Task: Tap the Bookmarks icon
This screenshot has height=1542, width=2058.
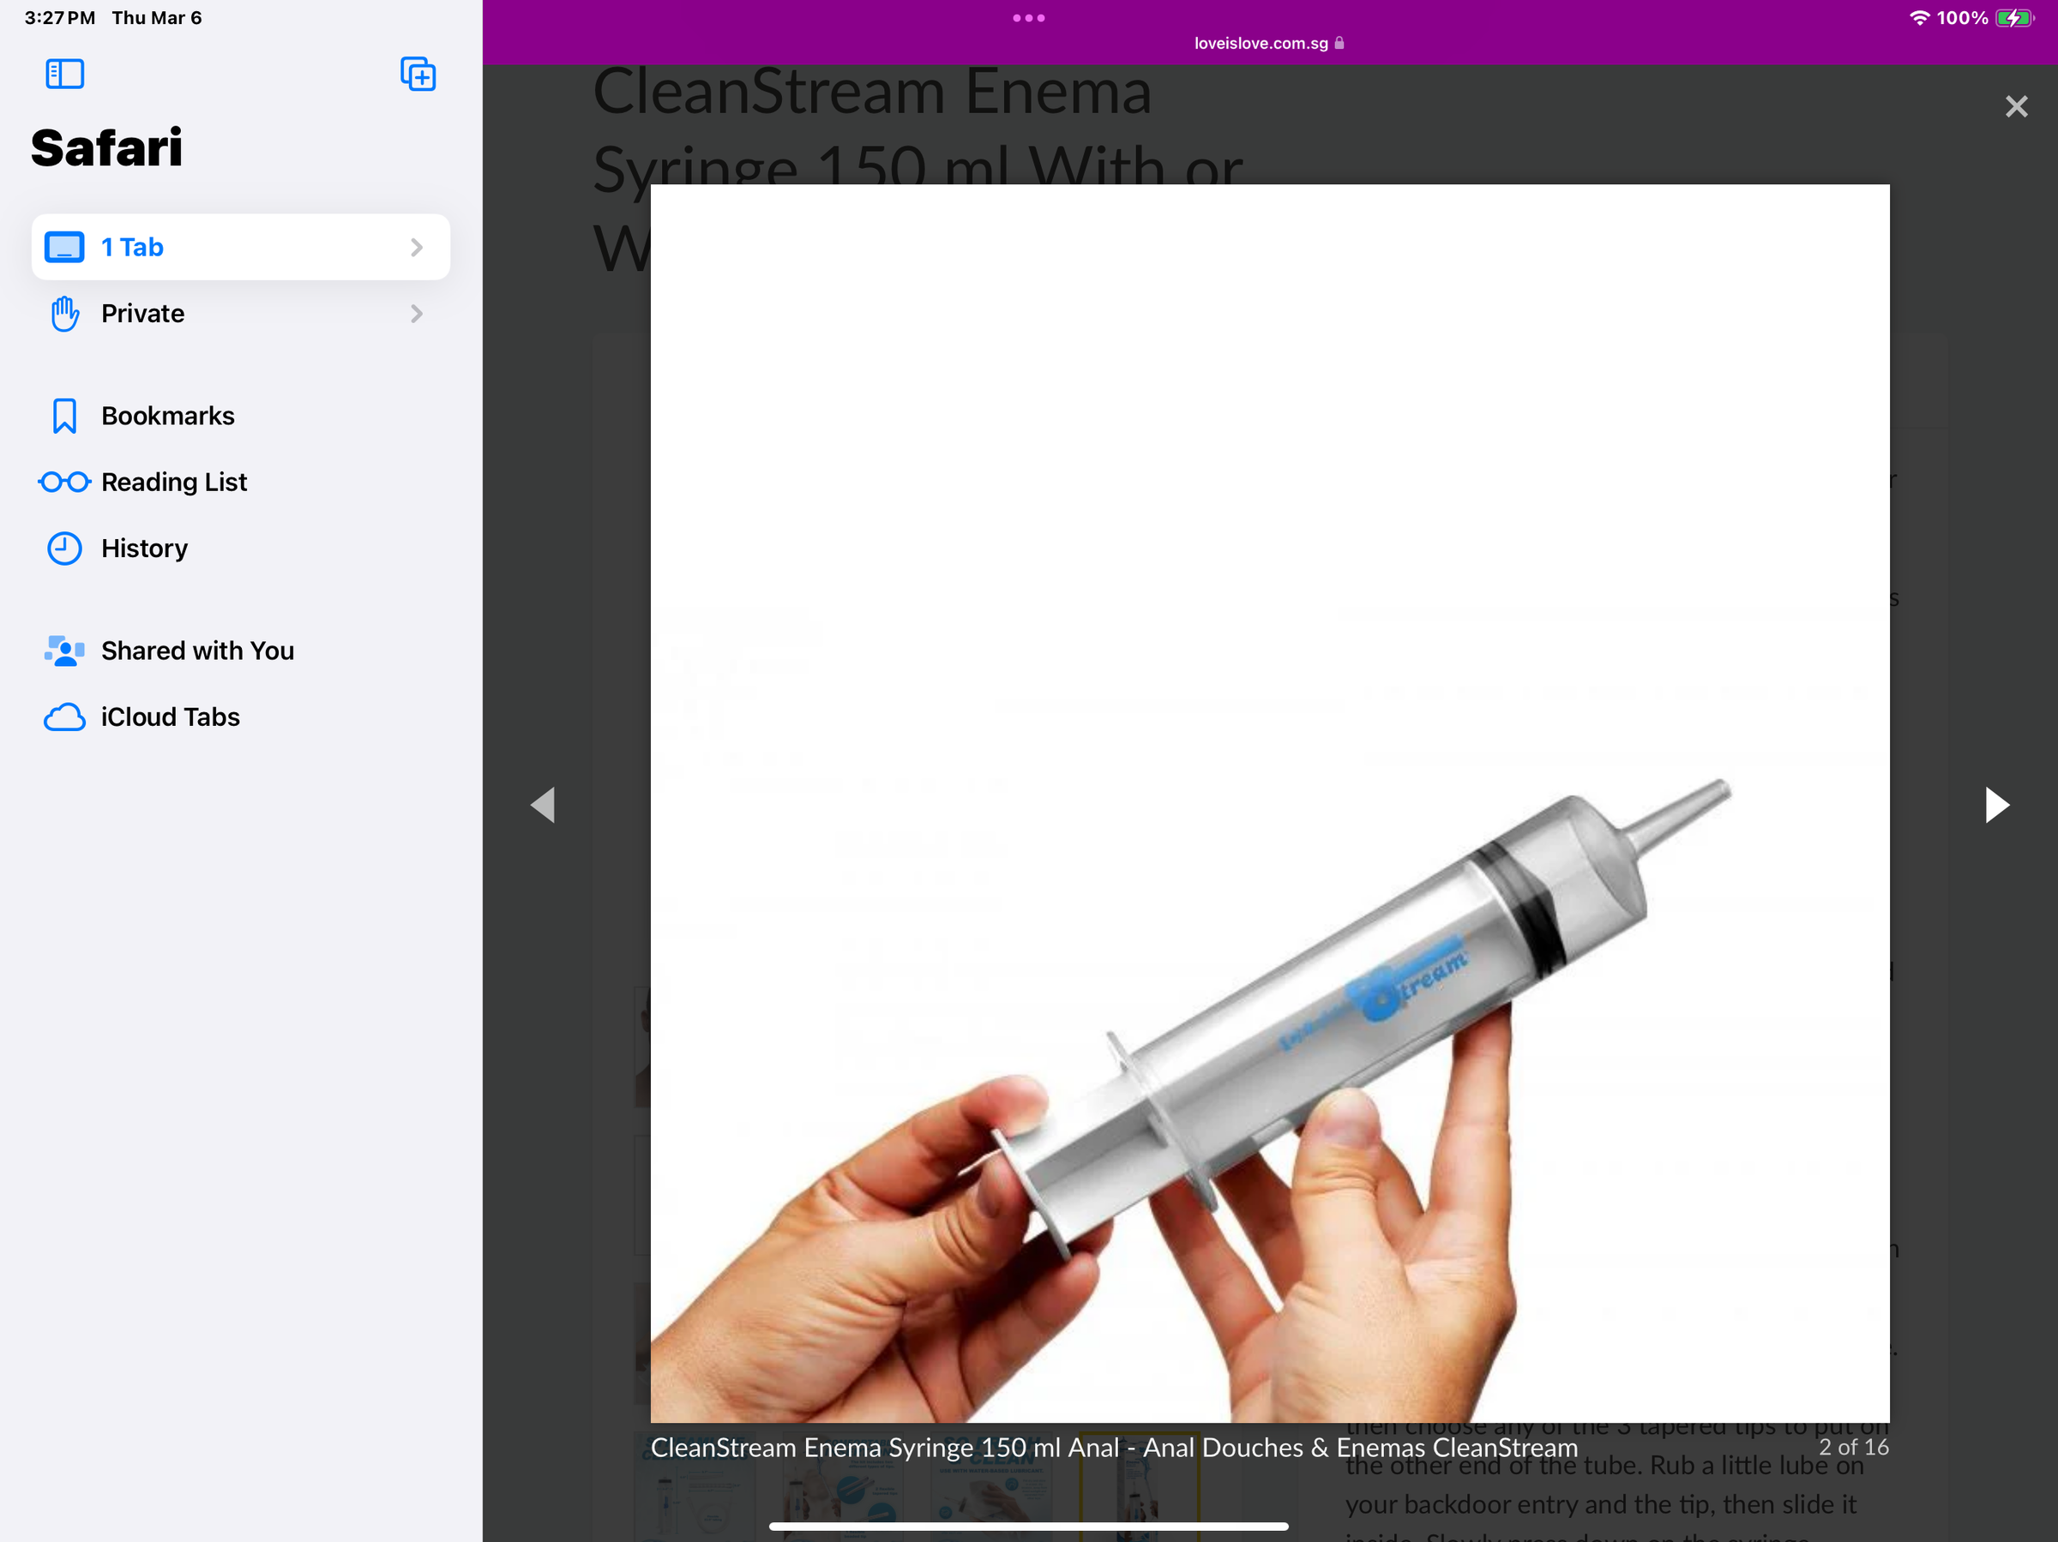Action: point(64,416)
